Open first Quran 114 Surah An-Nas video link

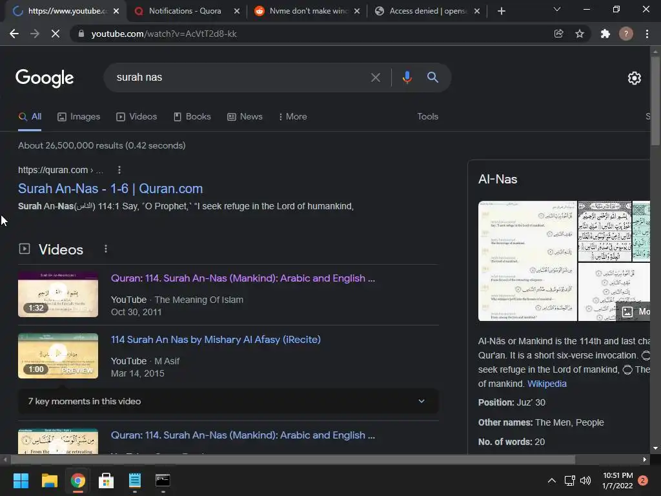(243, 278)
